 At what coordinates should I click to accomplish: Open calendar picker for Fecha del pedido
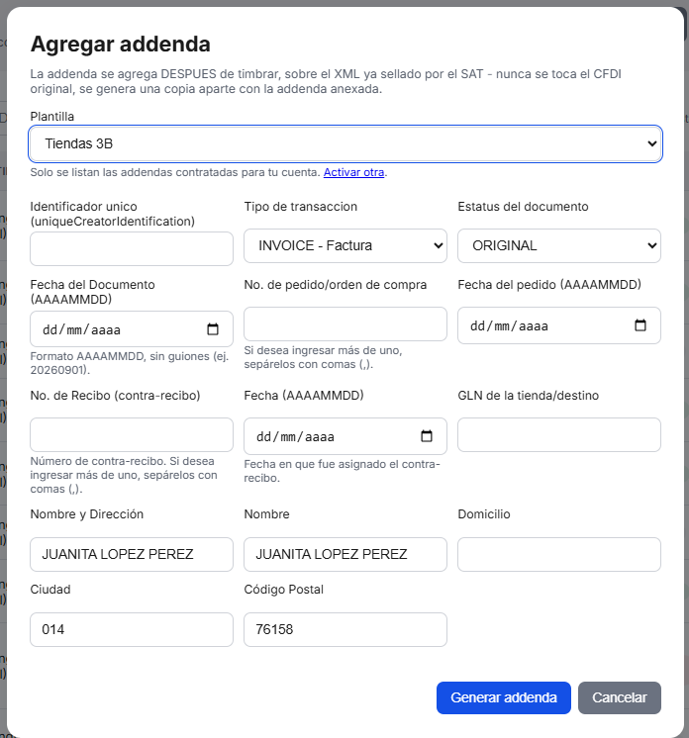coord(640,325)
